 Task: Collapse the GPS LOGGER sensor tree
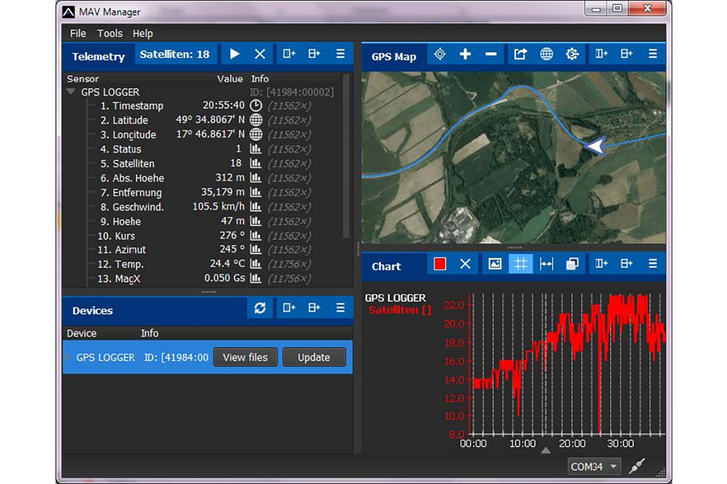click(71, 93)
